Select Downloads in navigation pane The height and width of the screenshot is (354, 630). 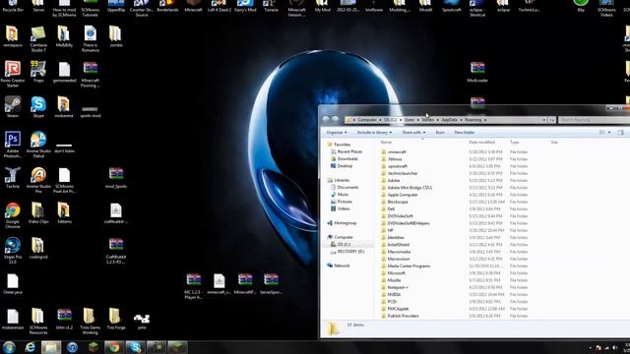pos(344,159)
